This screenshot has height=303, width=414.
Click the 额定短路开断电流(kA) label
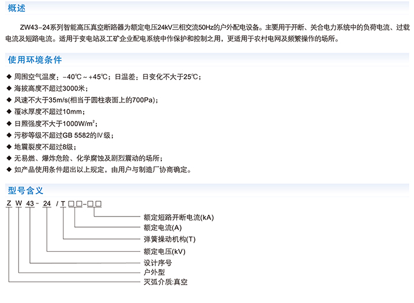tap(178, 217)
